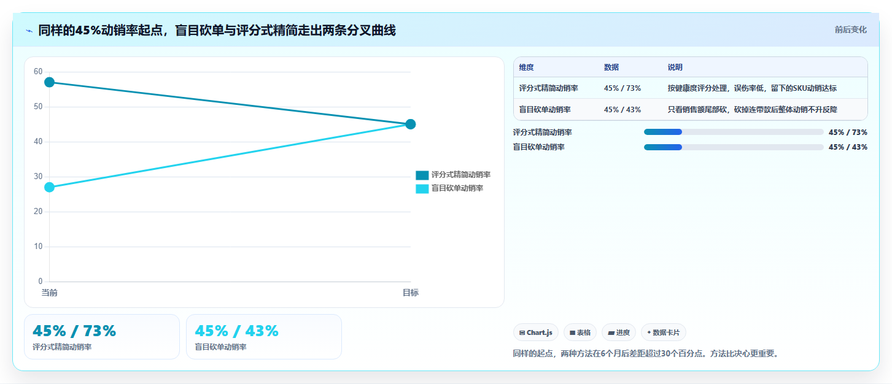Click the 目标 x-axis label

(411, 293)
